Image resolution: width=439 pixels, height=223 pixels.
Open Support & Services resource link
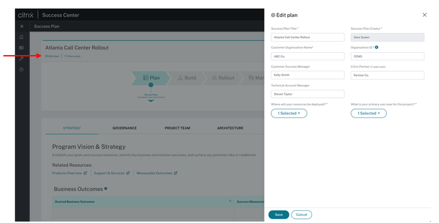pos(112,173)
